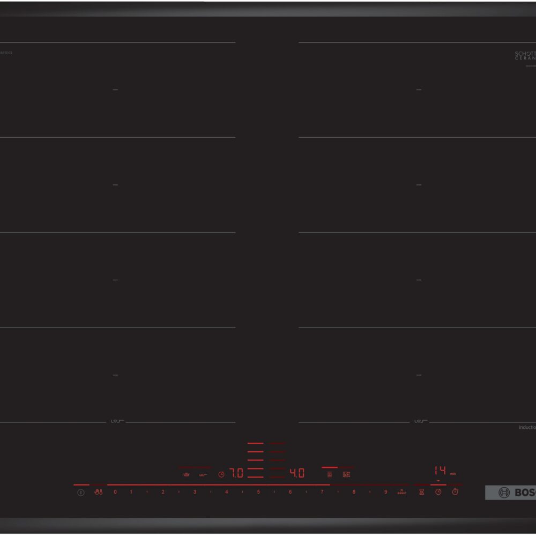Choose power level 5 on the slider
This screenshot has height=536, width=536.
click(258, 492)
